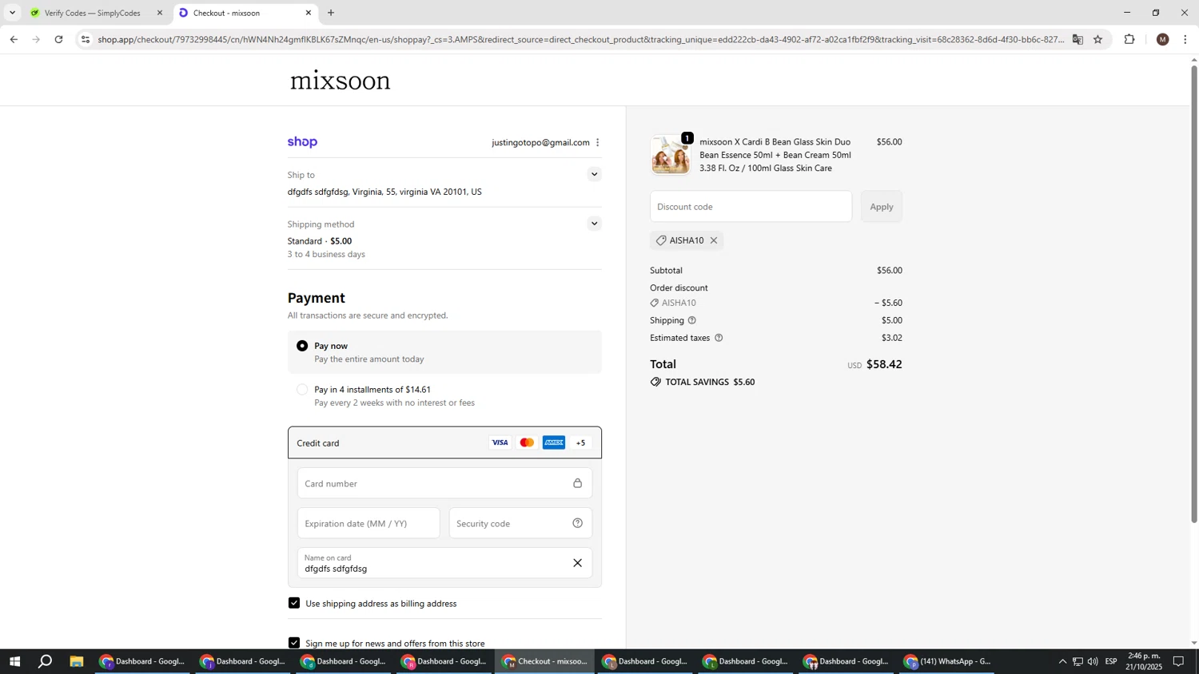Select Pay in 4 installments option

(302, 390)
